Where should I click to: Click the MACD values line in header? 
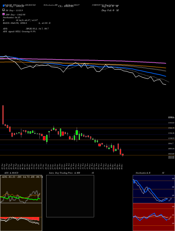point(27,23)
